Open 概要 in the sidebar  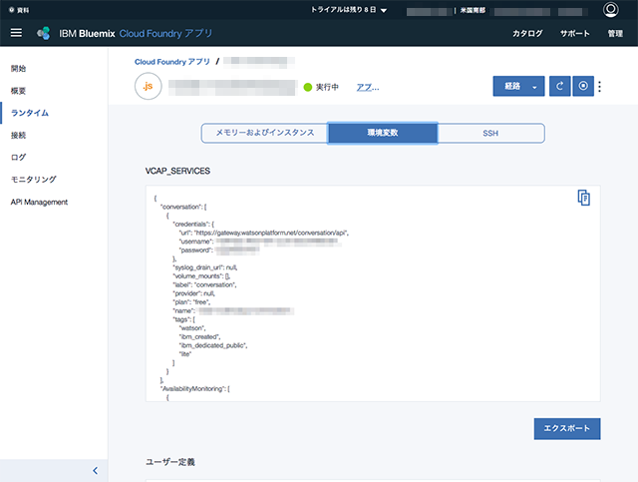(18, 91)
